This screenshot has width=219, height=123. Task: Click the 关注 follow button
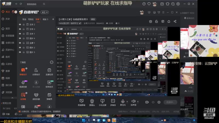6,12
